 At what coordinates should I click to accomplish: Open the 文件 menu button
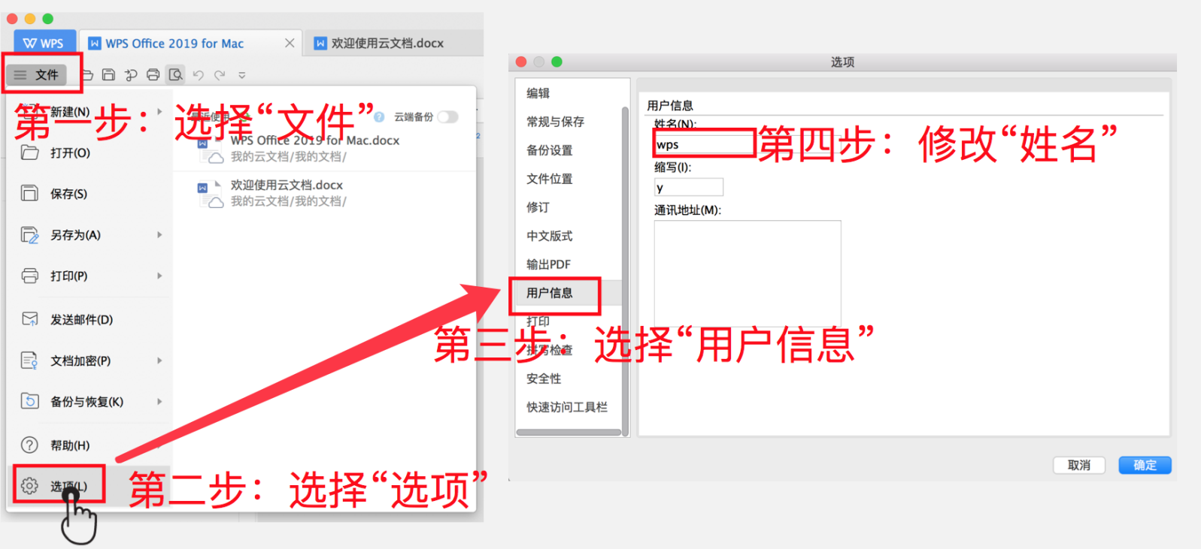[x=36, y=74]
